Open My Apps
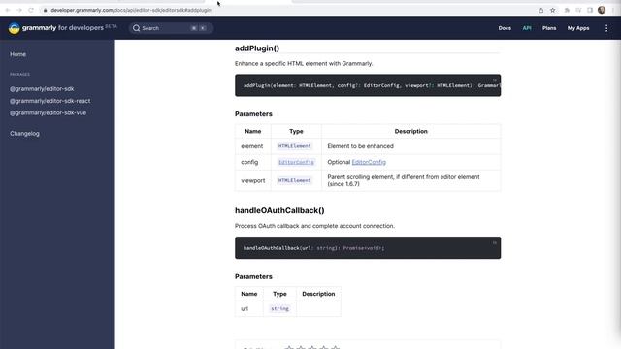 578,28
